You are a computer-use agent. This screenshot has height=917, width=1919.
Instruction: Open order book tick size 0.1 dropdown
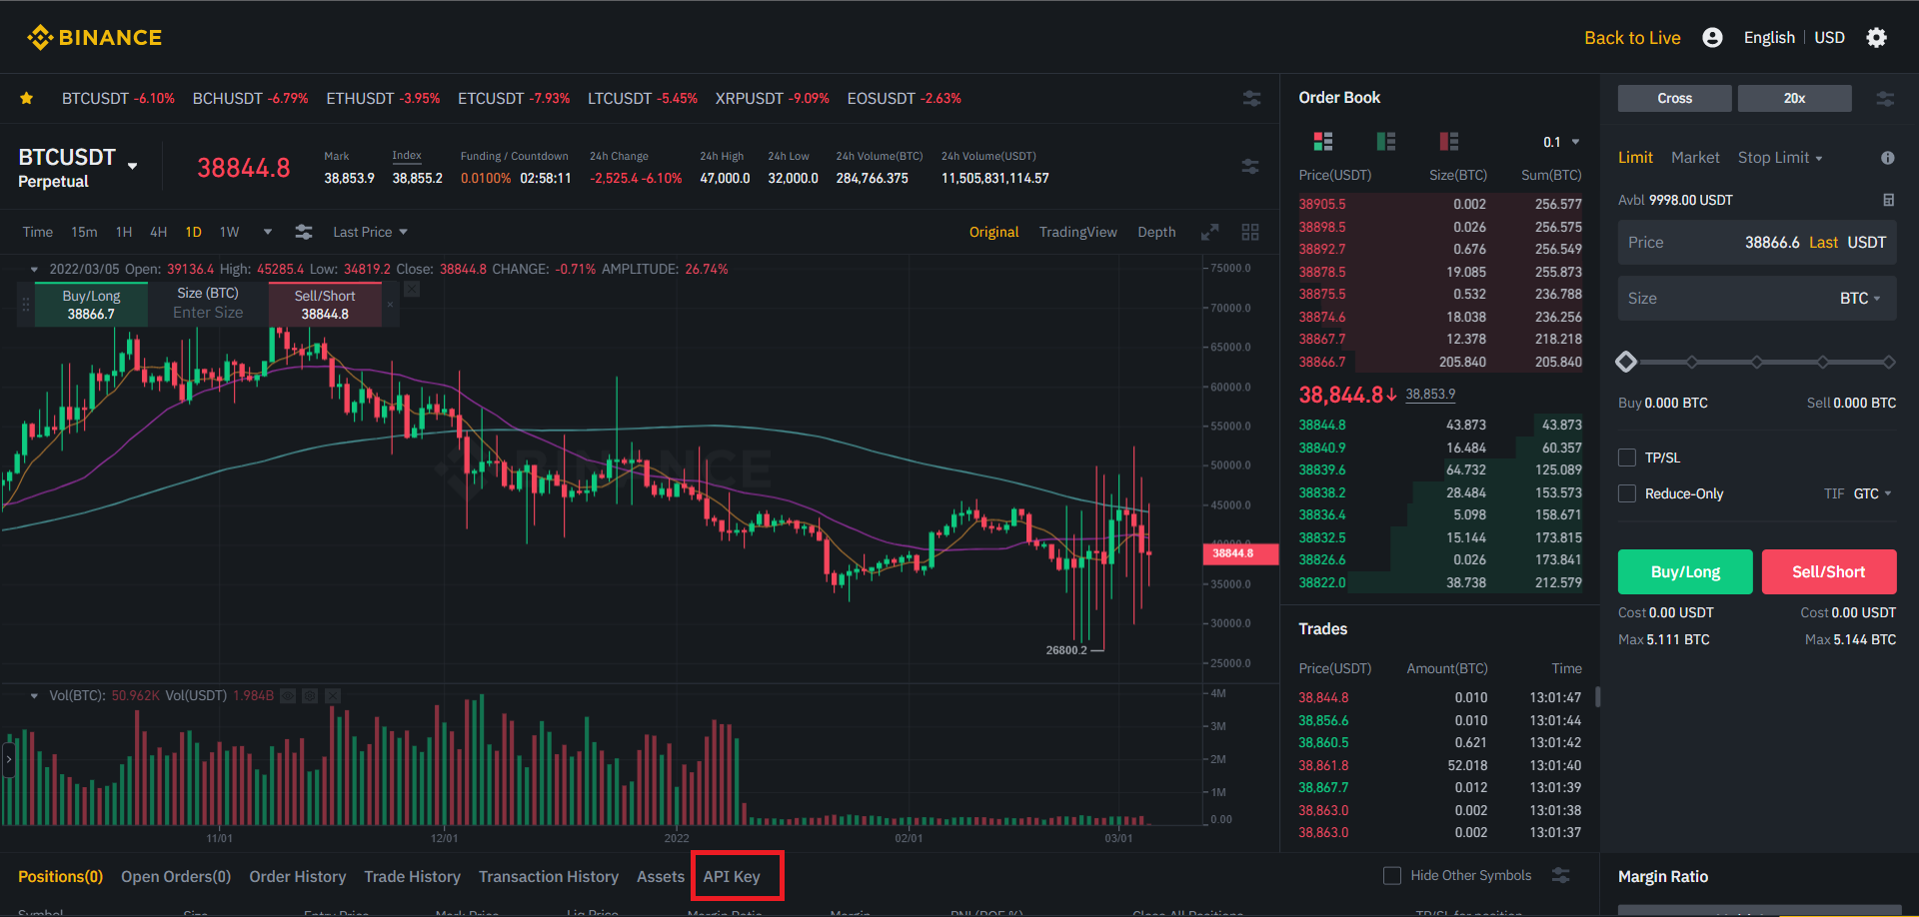1561,142
